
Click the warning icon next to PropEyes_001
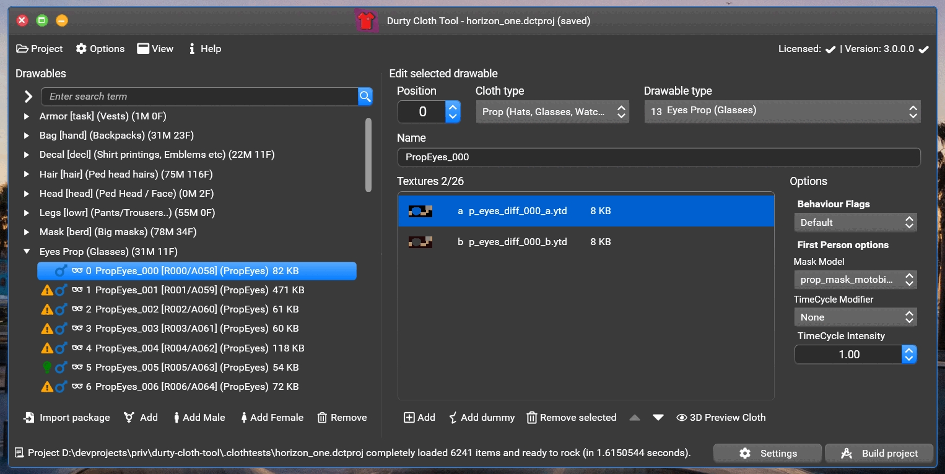pos(46,290)
